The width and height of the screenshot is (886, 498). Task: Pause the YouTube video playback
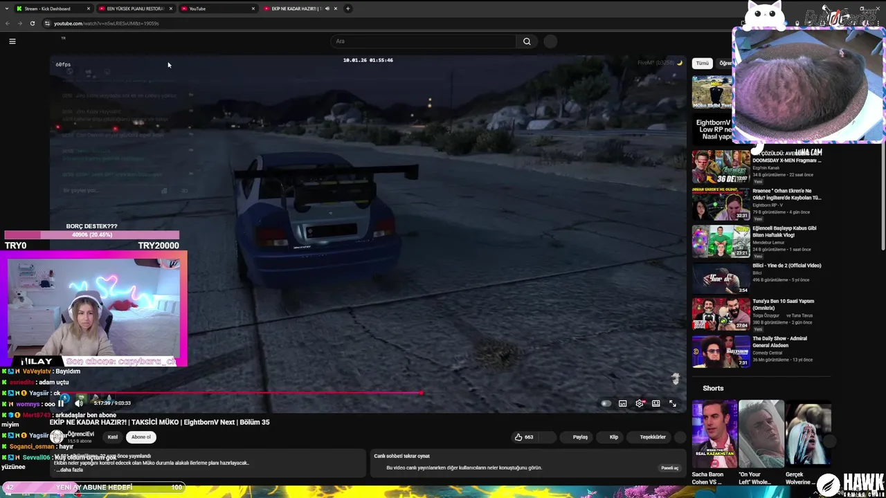(61, 403)
